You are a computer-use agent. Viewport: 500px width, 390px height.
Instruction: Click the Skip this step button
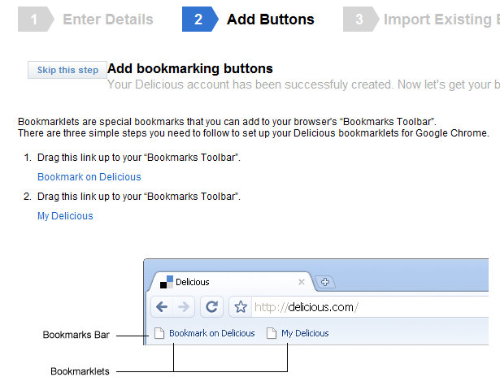[67, 70]
